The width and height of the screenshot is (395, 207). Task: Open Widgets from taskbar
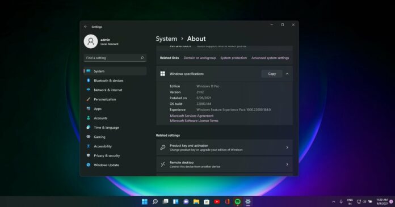(175, 201)
